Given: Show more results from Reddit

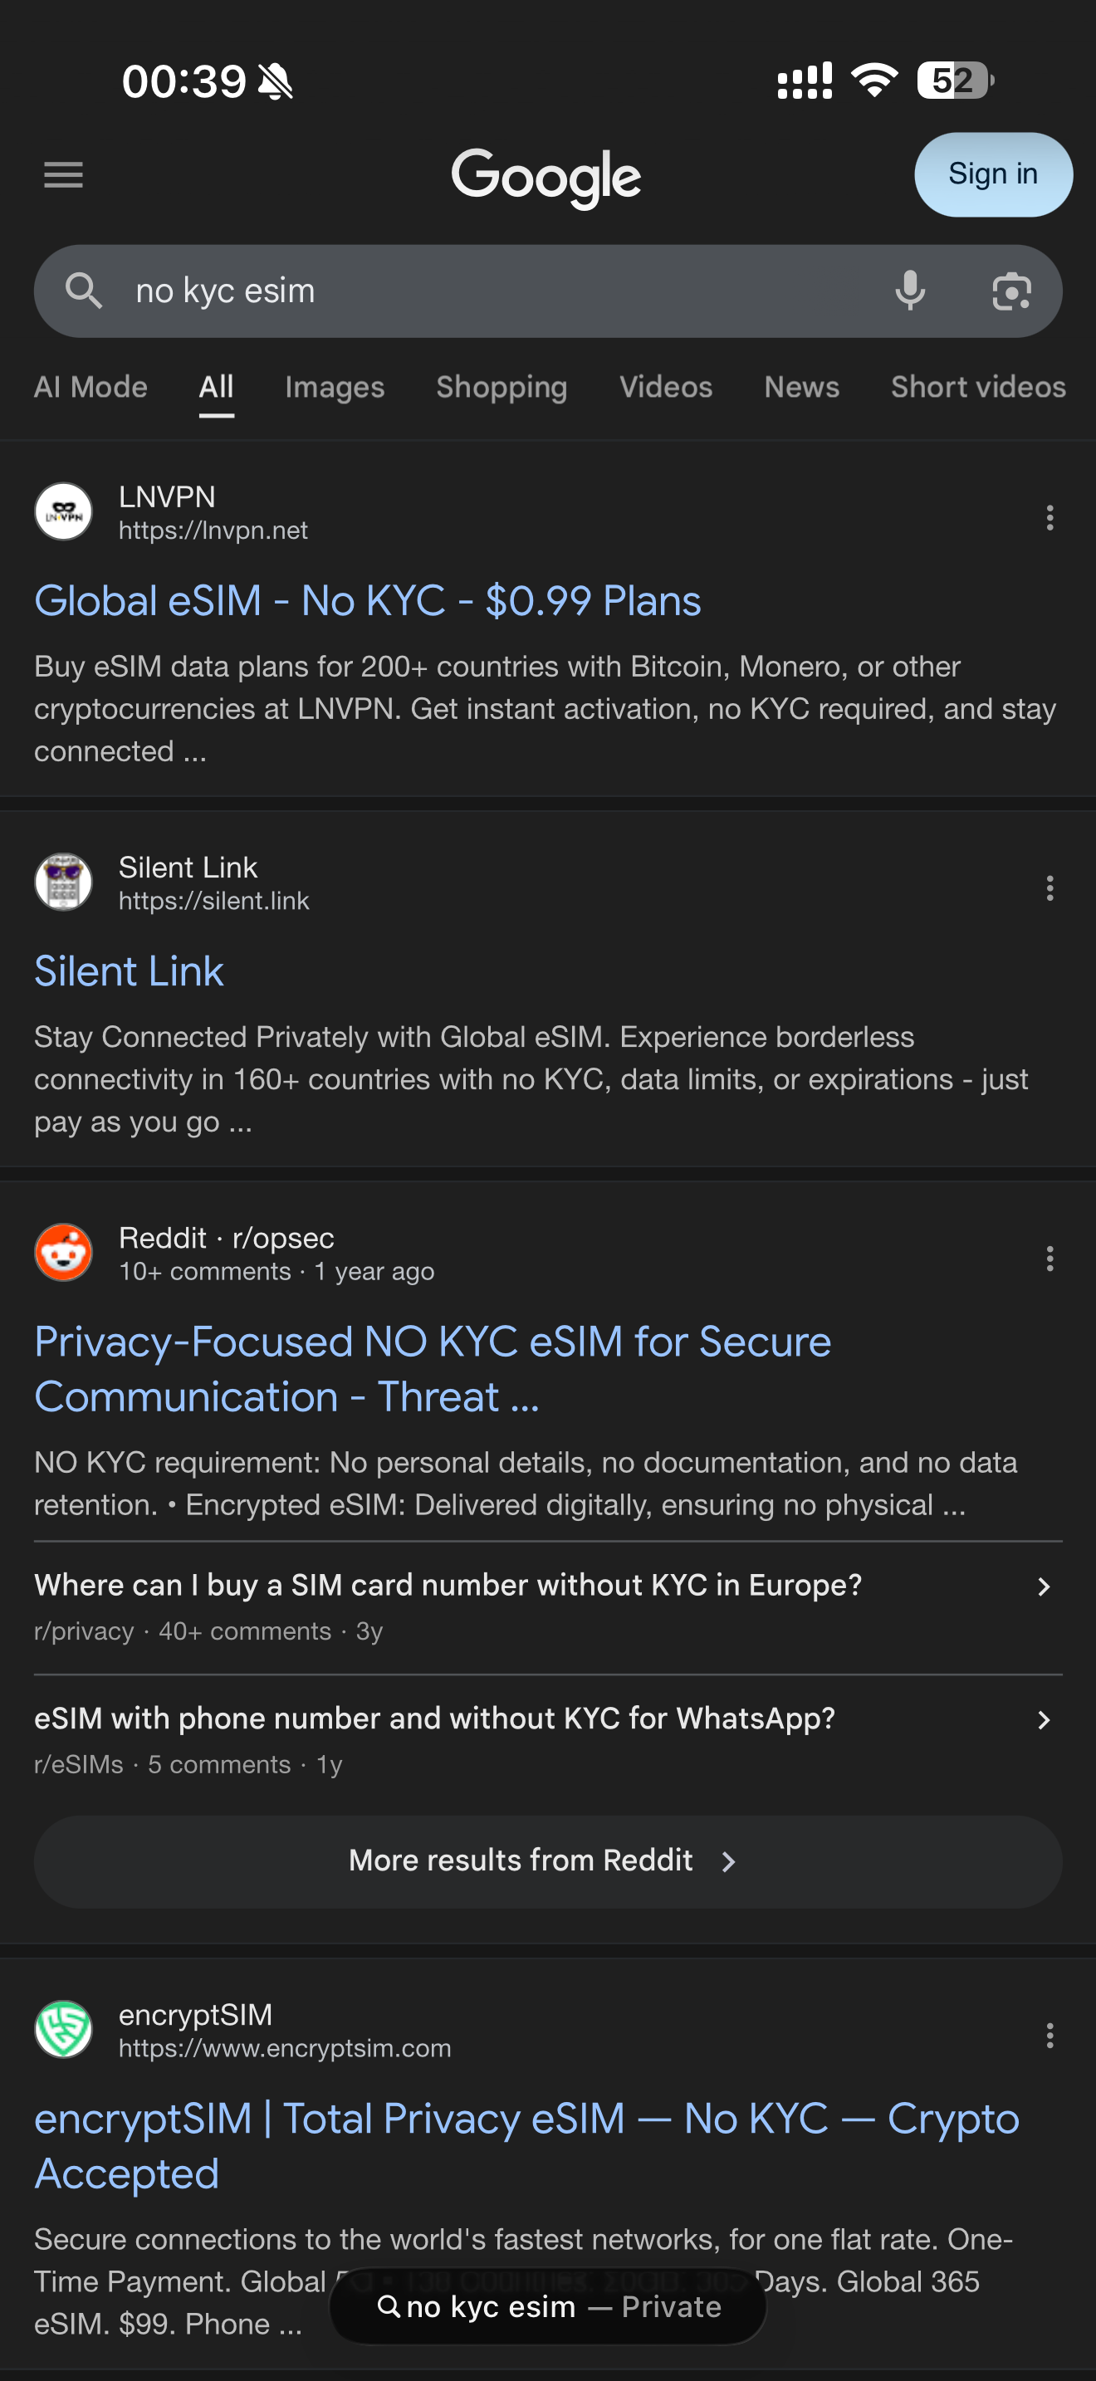Looking at the screenshot, I should tap(547, 1861).
